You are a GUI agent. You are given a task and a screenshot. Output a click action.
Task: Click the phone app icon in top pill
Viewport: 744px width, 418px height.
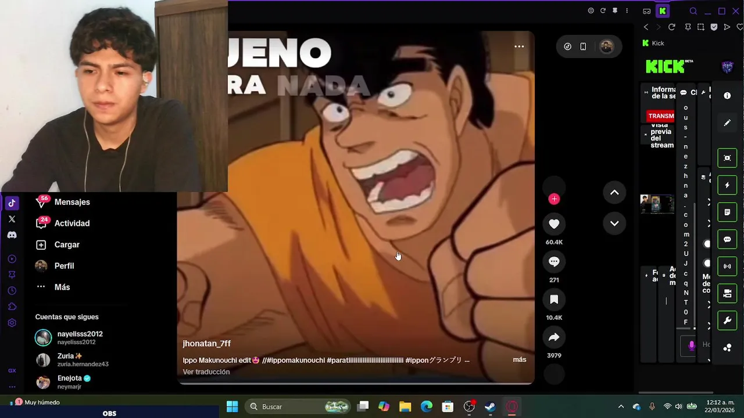583,47
